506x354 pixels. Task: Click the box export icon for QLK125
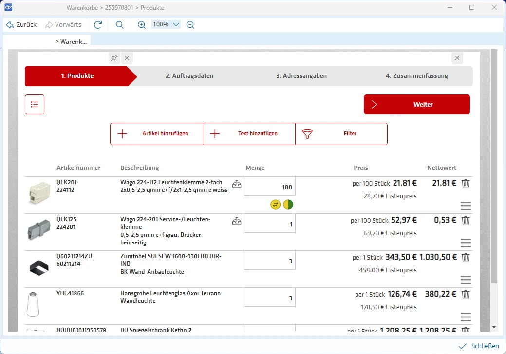click(x=237, y=221)
